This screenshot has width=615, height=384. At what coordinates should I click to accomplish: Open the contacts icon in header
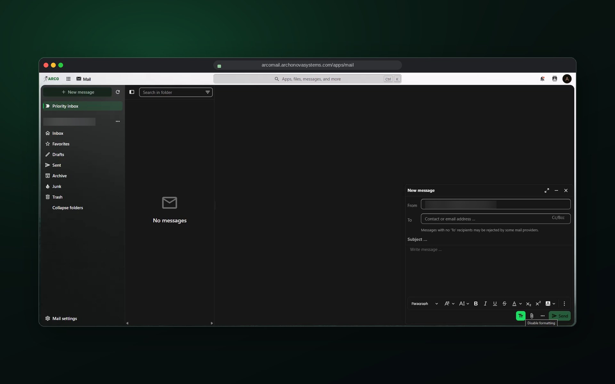(x=554, y=79)
